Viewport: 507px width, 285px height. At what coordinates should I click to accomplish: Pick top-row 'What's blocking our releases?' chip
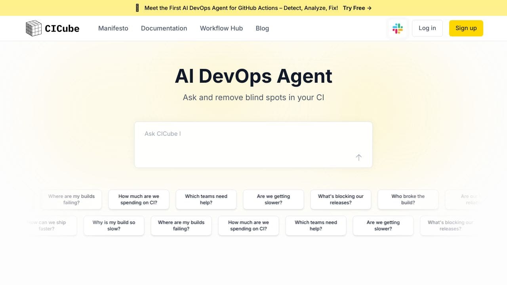tap(341, 199)
